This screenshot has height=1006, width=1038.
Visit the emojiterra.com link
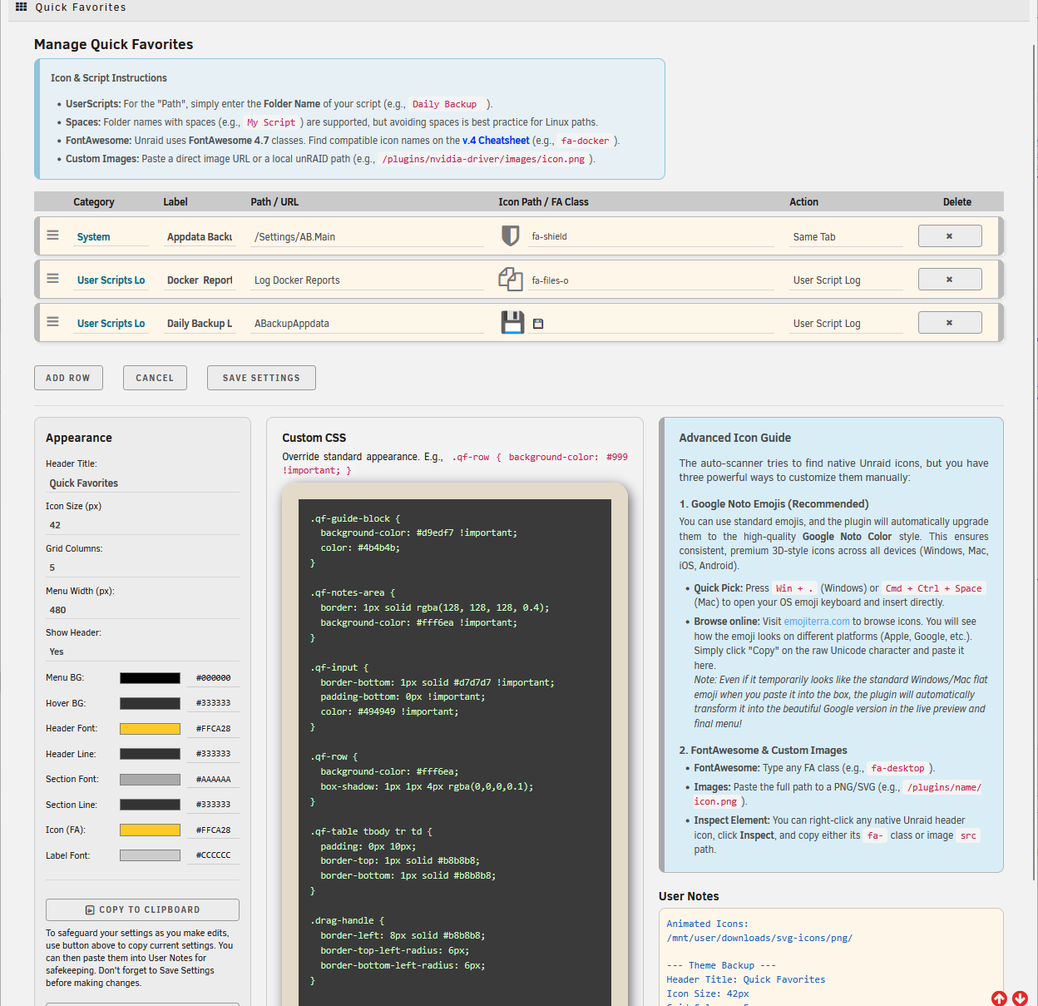[817, 622]
